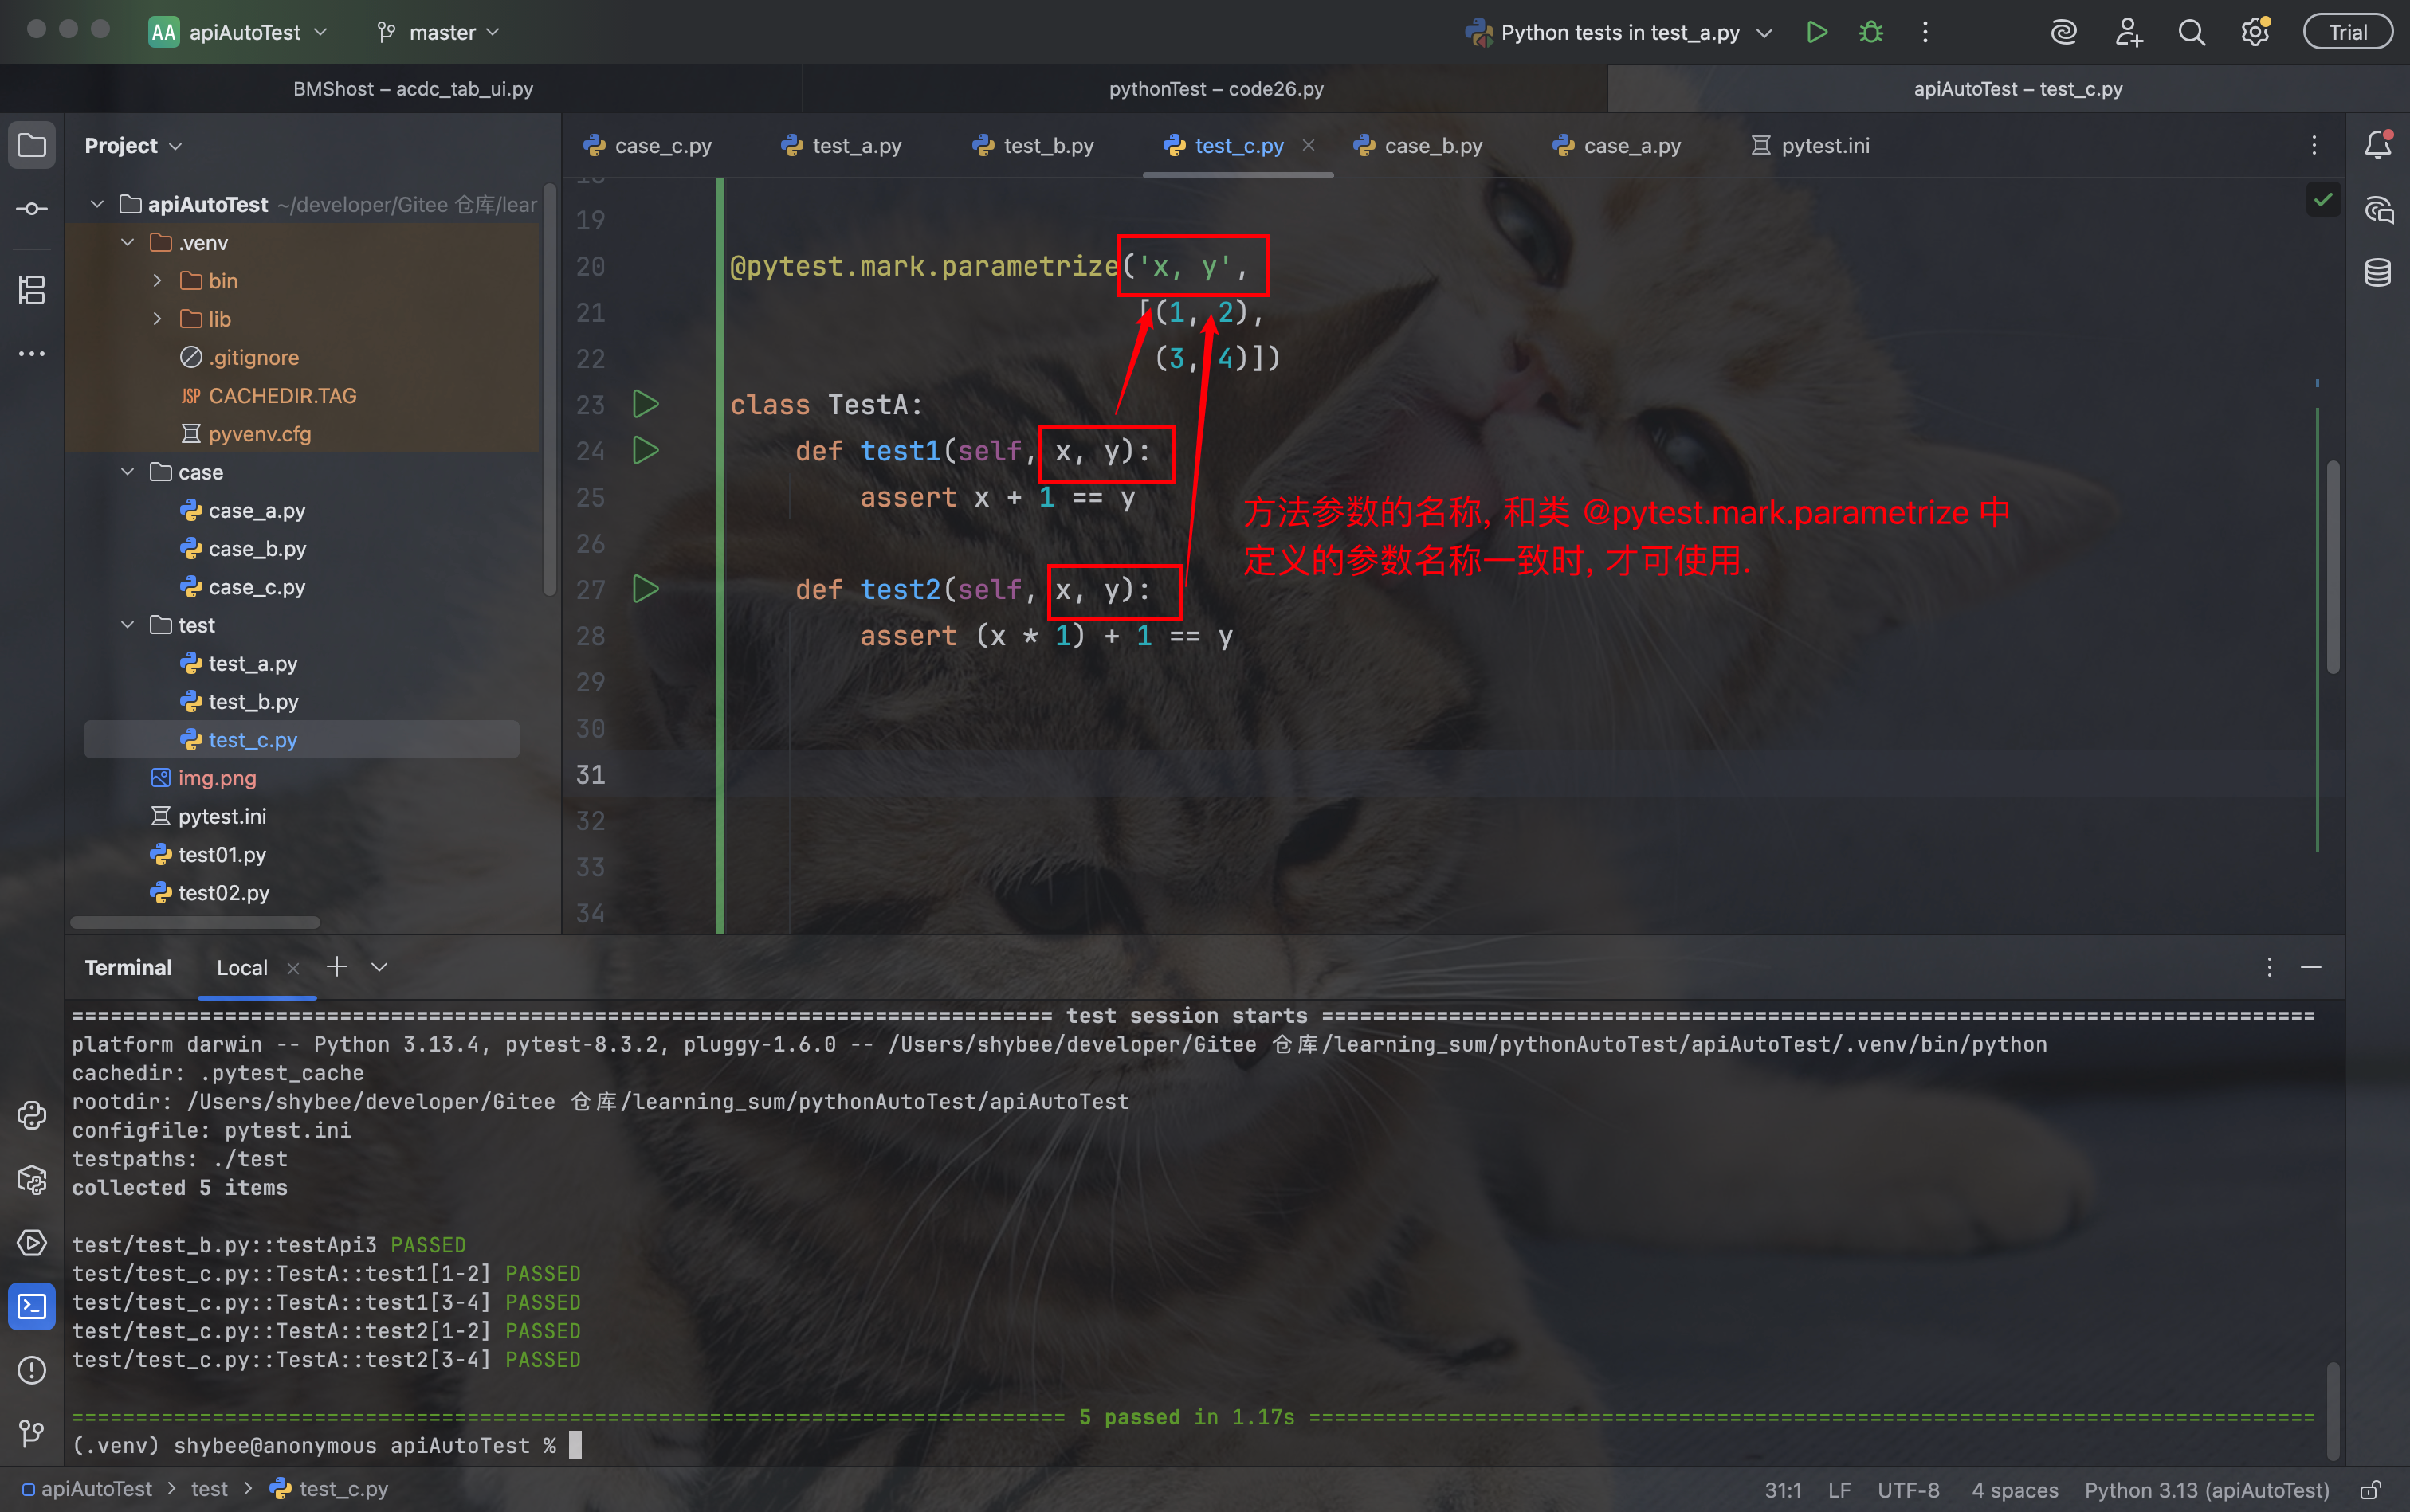Open the Notifications bell panel
This screenshot has width=2410, height=1512.
[x=2378, y=145]
